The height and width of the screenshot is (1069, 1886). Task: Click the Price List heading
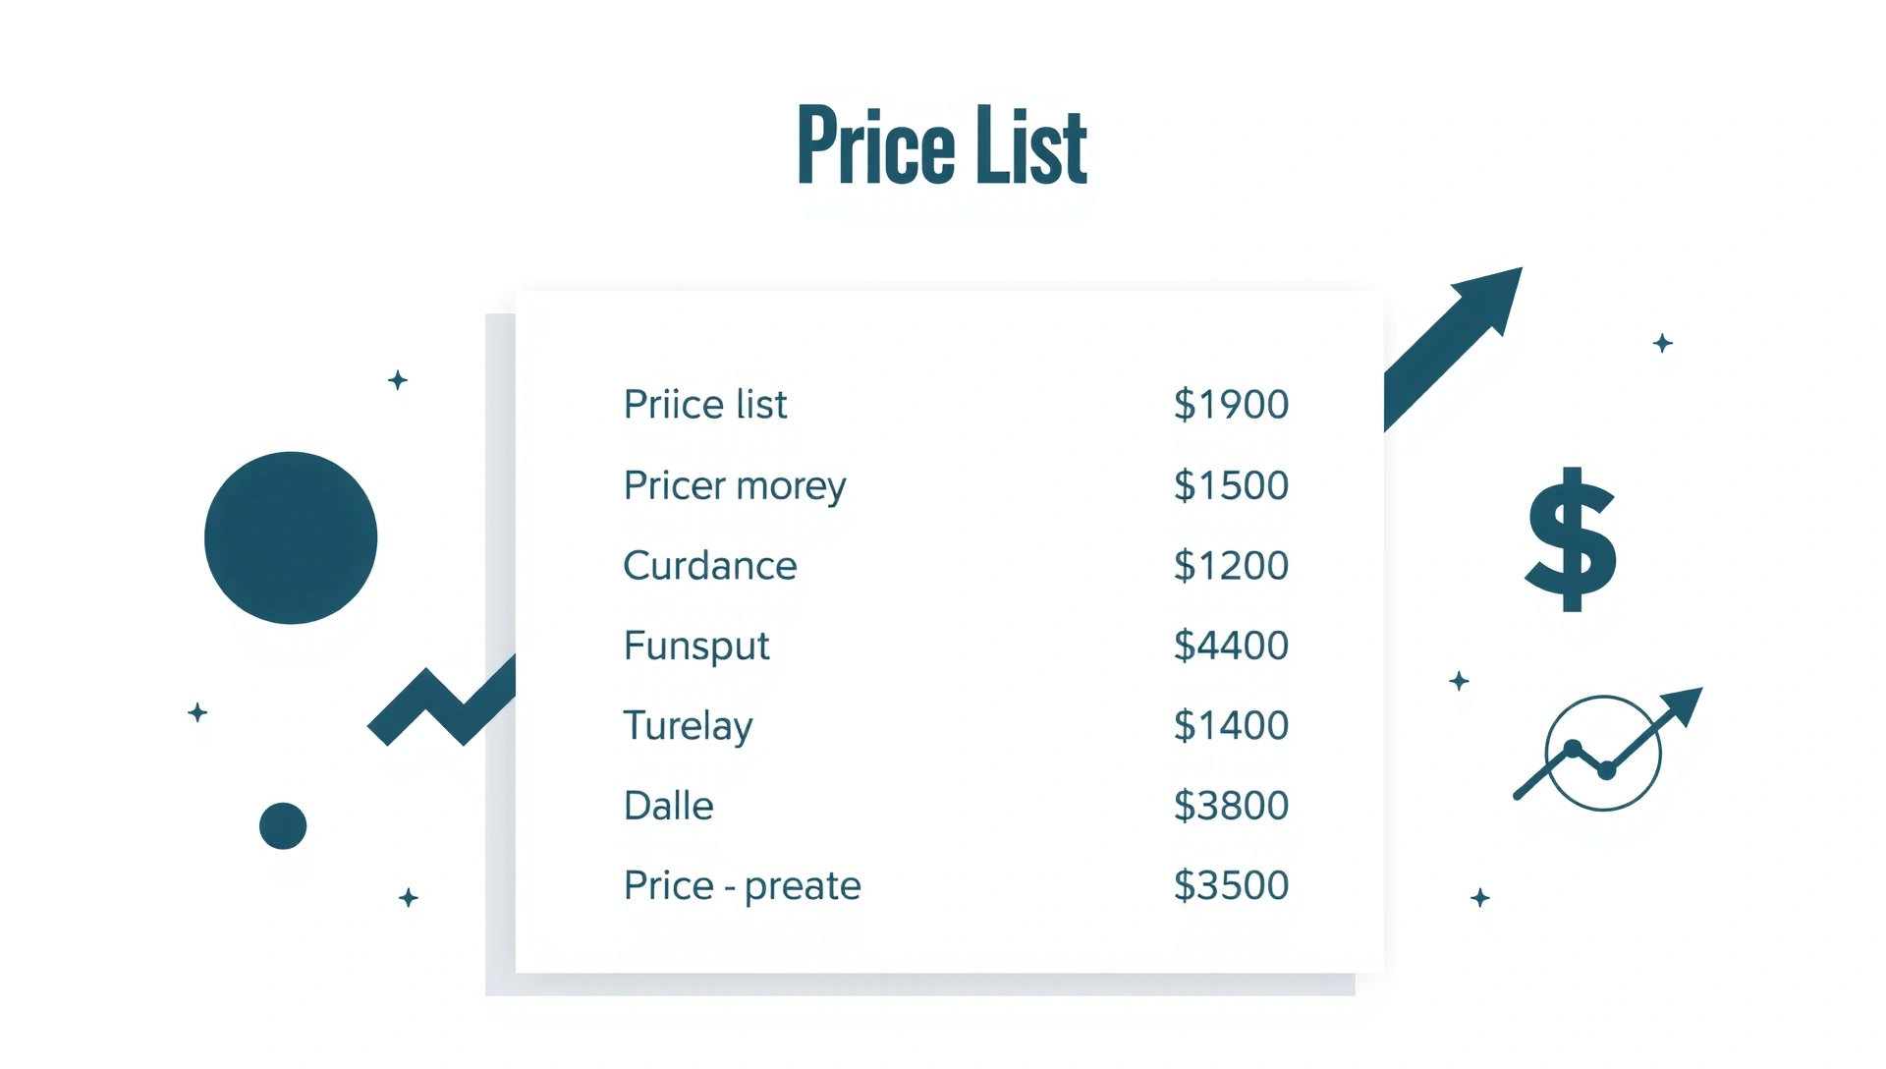point(942,145)
